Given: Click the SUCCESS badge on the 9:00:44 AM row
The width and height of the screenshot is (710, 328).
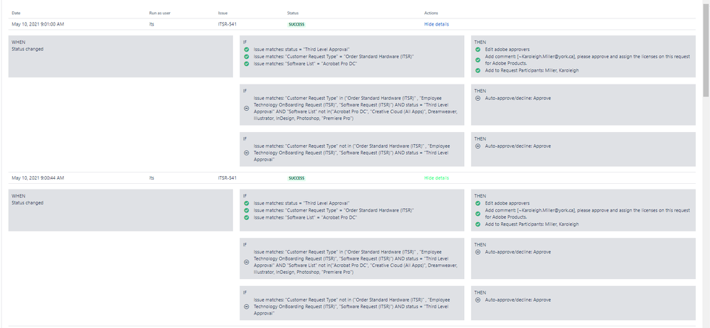Looking at the screenshot, I should tap(297, 178).
